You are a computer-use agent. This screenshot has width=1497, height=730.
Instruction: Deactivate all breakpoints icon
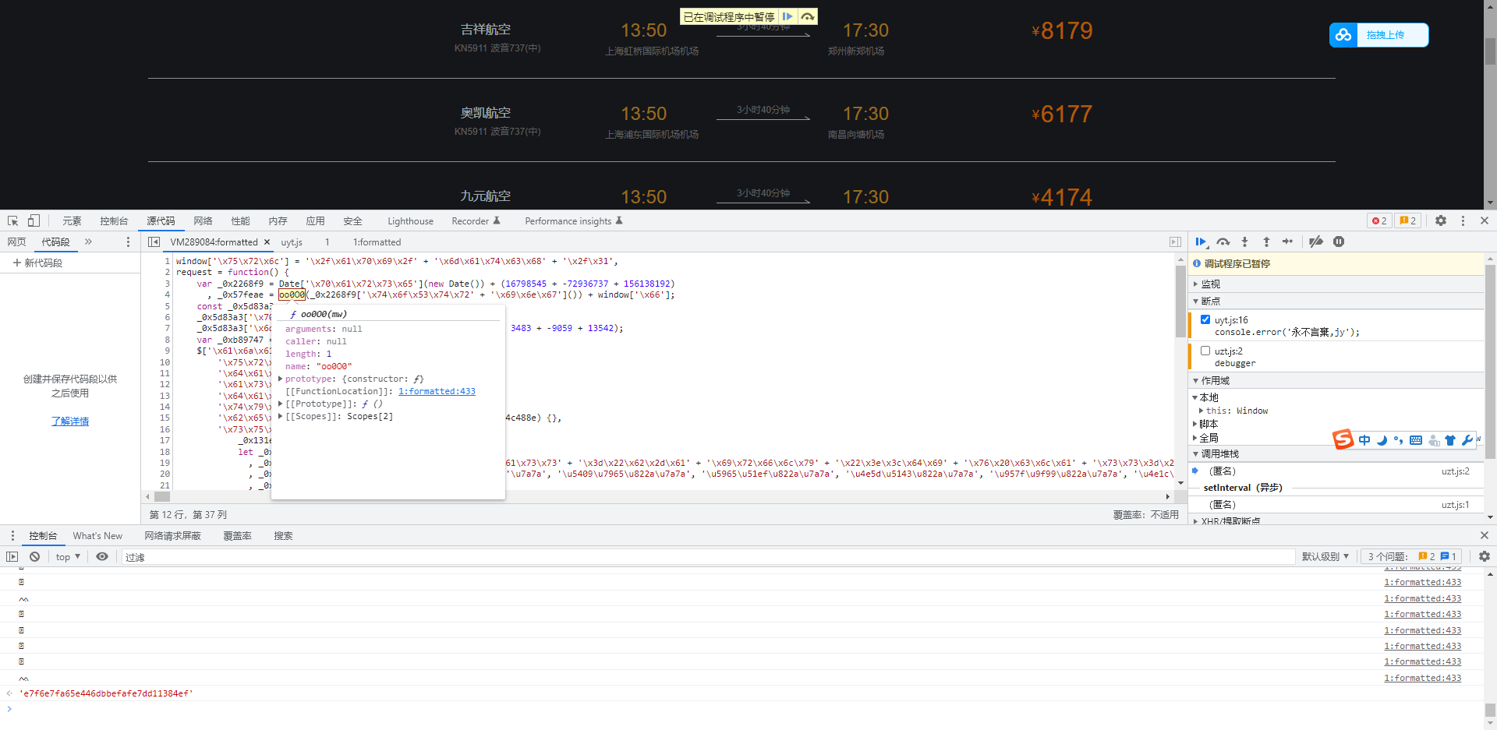click(1316, 242)
